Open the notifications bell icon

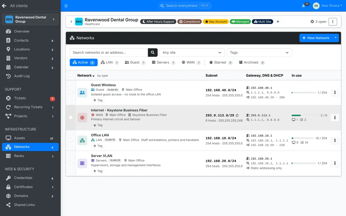(304, 6)
